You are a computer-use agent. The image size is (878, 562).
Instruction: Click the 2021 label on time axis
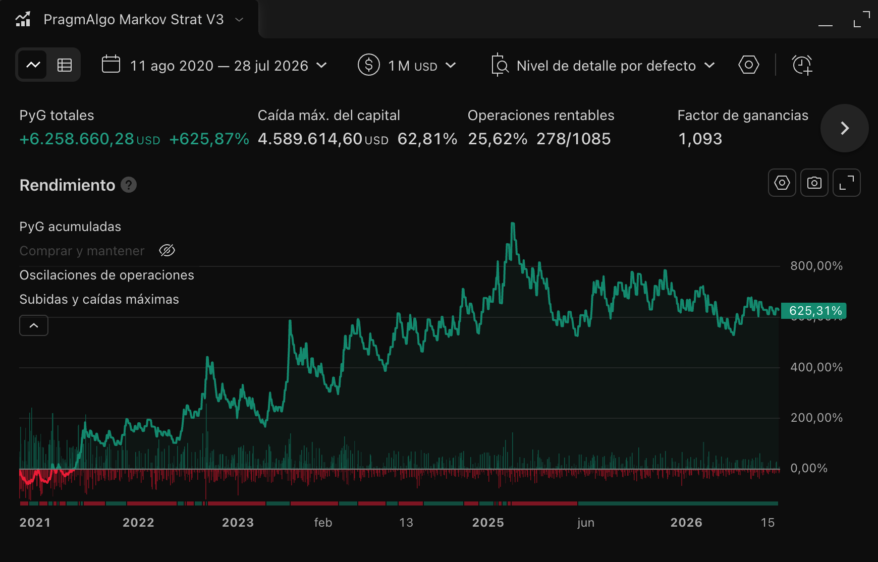(x=35, y=523)
